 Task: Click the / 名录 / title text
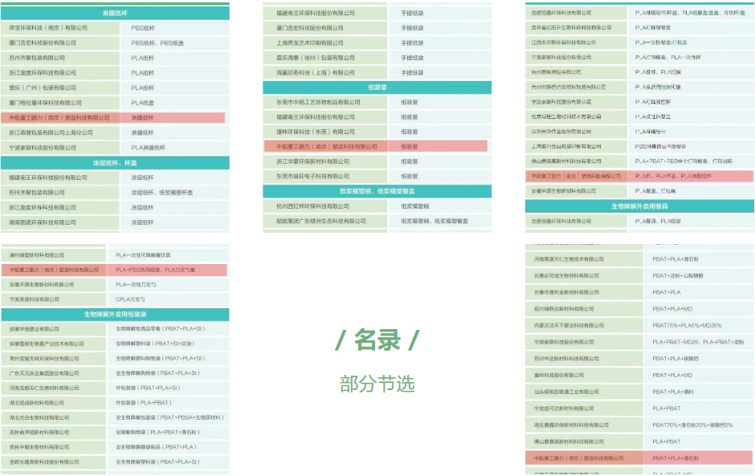pos(377,340)
